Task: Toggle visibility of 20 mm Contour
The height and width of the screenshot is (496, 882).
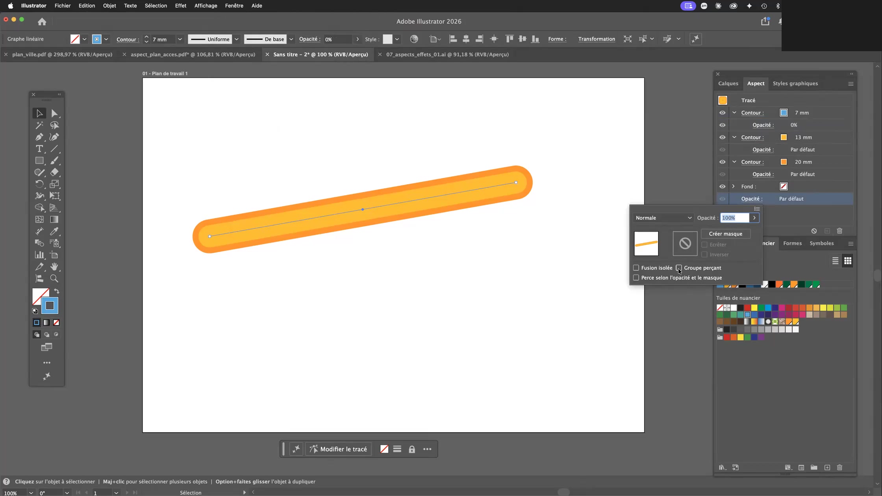Action: pos(722,162)
